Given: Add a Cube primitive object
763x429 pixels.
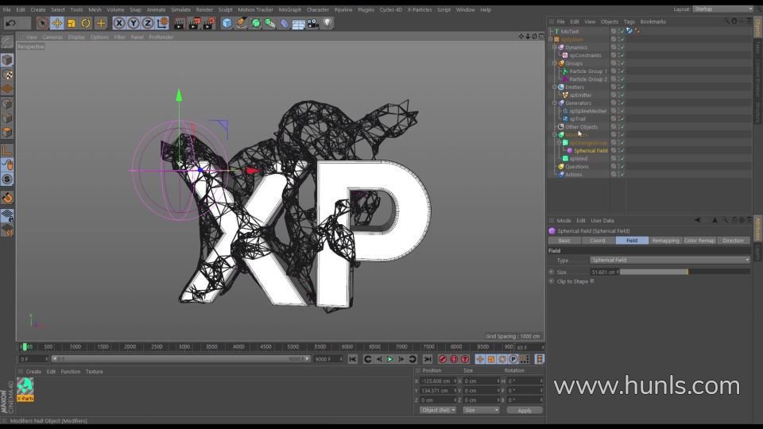Looking at the screenshot, I should (227, 23).
